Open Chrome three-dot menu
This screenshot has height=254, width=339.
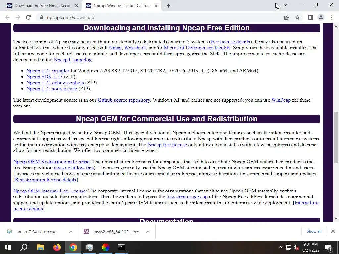click(x=332, y=17)
